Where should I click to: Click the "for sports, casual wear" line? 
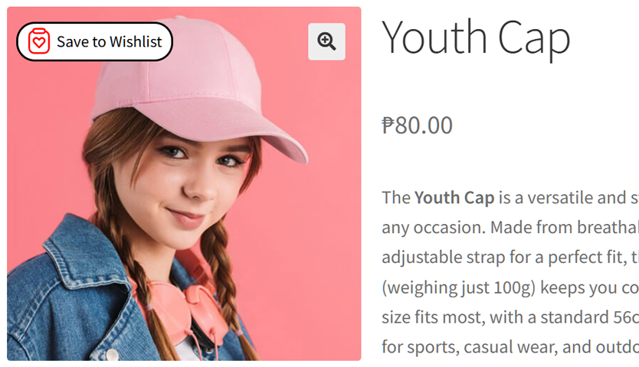tap(510, 346)
